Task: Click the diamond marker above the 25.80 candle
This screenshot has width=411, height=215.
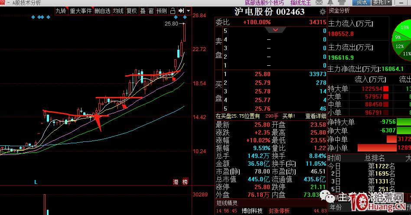Action: tap(185, 17)
